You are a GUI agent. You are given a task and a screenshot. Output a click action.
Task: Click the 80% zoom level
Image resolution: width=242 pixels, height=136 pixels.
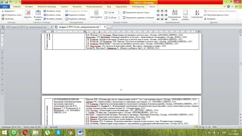pos(214,127)
